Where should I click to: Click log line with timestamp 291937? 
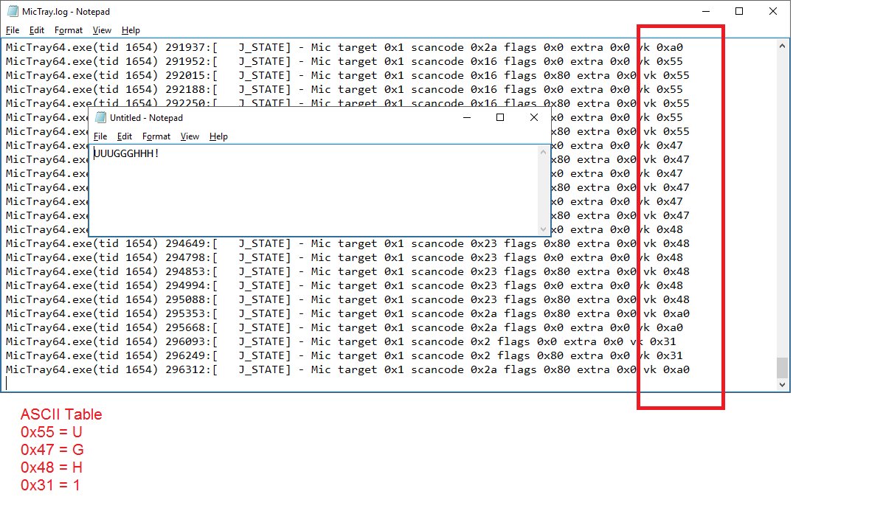coord(344,47)
